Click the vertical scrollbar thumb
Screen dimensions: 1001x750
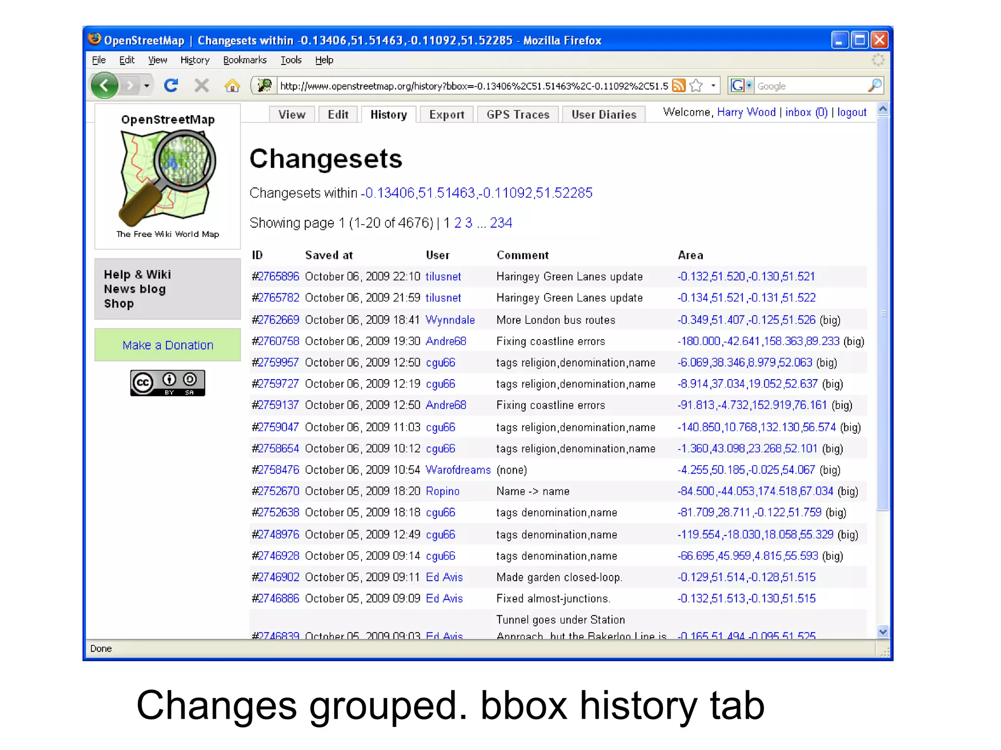(882, 313)
